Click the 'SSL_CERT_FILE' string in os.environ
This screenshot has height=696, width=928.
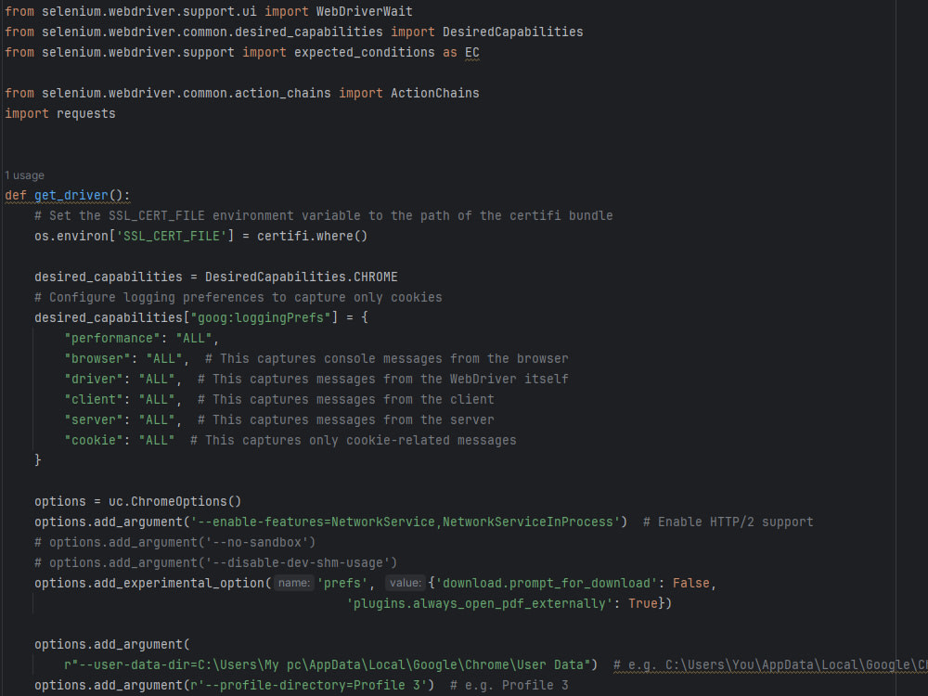[172, 236]
